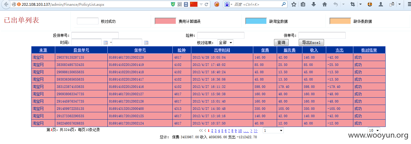The height and width of the screenshot is (144, 411).
Task: Go to page 2 in pagination
Action: pyautogui.click(x=212, y=131)
